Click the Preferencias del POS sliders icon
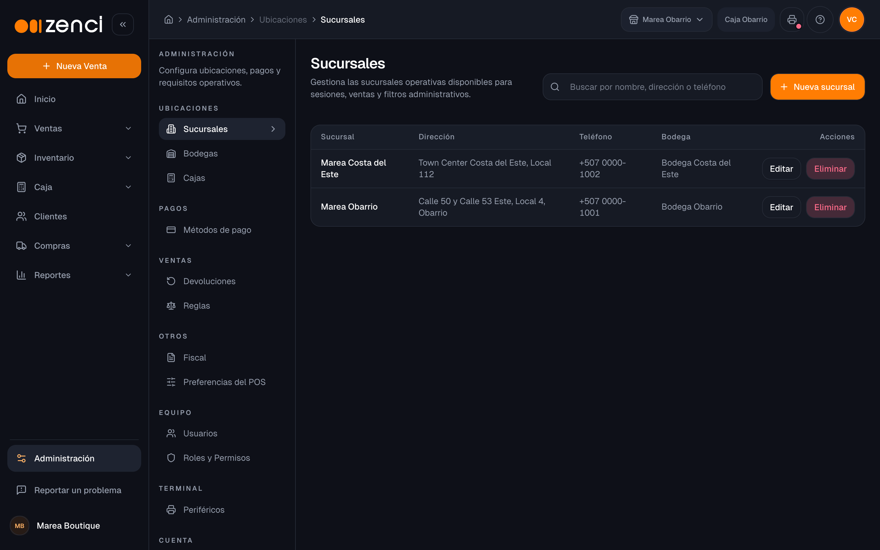Viewport: 880px width, 550px height. pos(171,382)
